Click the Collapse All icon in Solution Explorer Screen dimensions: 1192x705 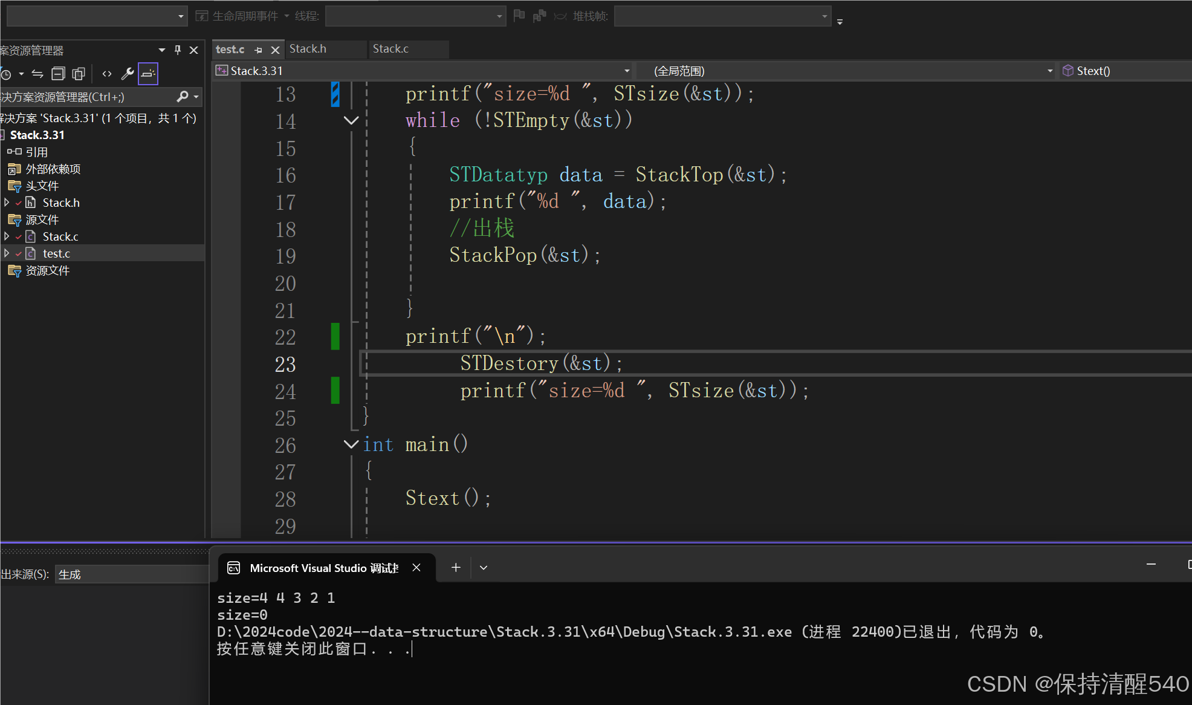point(58,74)
